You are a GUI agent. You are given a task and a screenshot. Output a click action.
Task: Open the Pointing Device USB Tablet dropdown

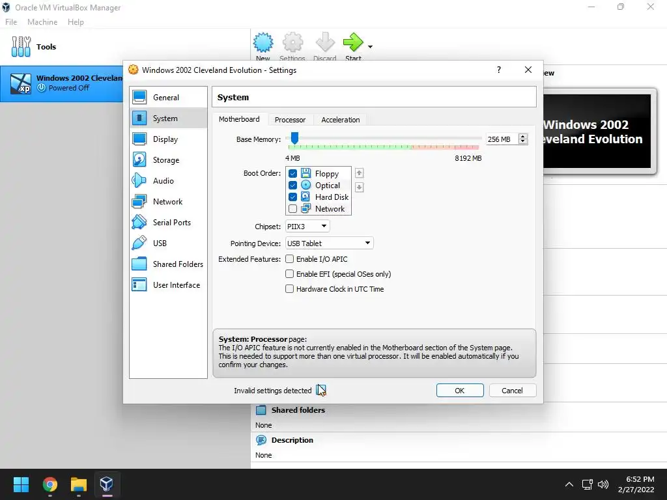click(x=329, y=243)
